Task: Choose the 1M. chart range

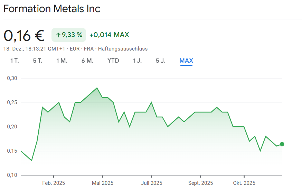Action: click(62, 61)
